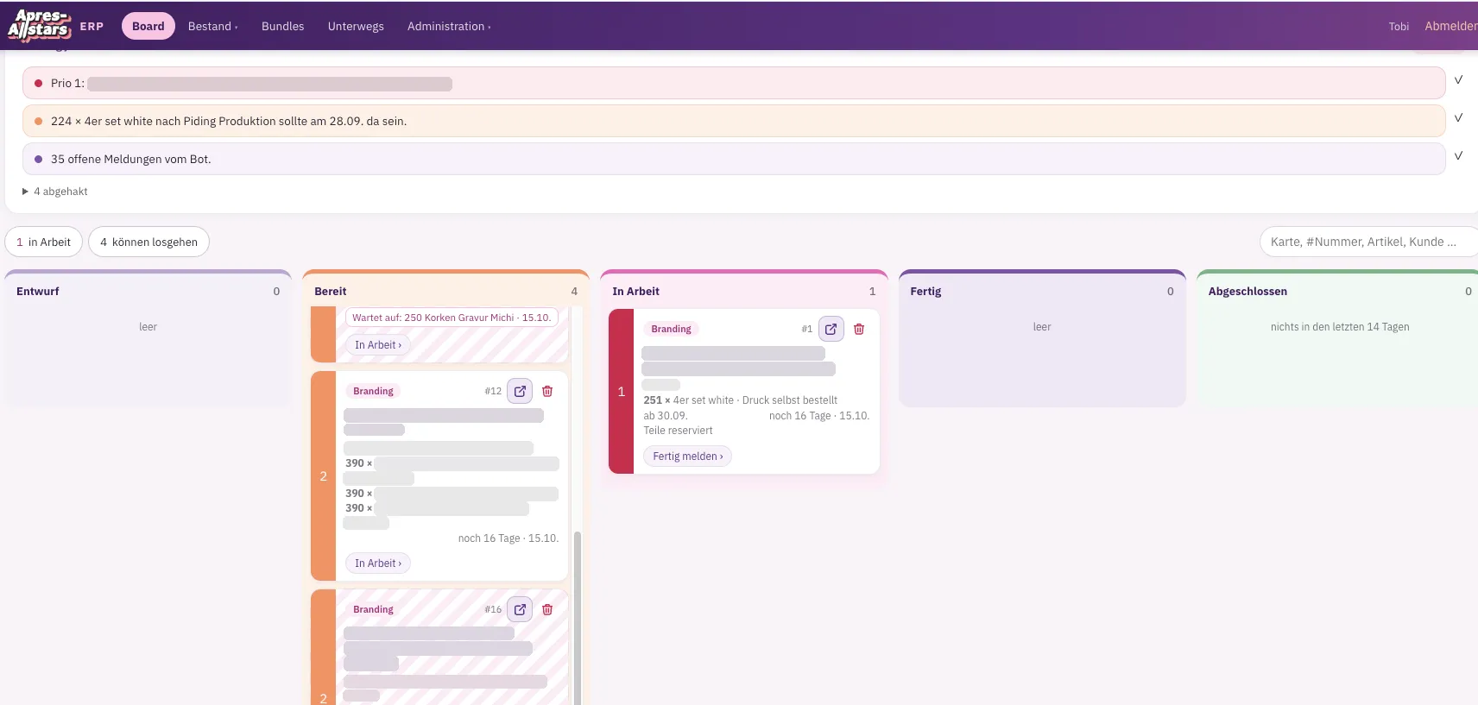Image resolution: width=1478 pixels, height=705 pixels.
Task: Click In Arbeit button on card #12
Action: [x=378, y=563]
